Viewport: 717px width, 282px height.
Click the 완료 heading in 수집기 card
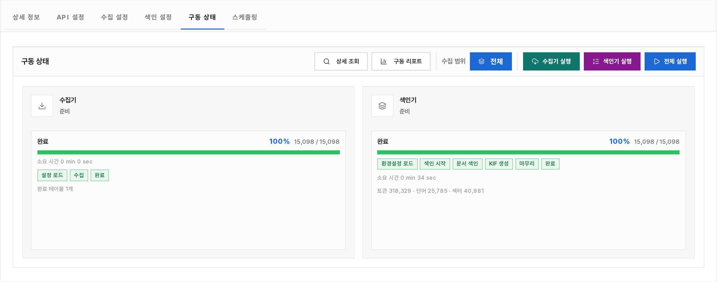coord(43,142)
